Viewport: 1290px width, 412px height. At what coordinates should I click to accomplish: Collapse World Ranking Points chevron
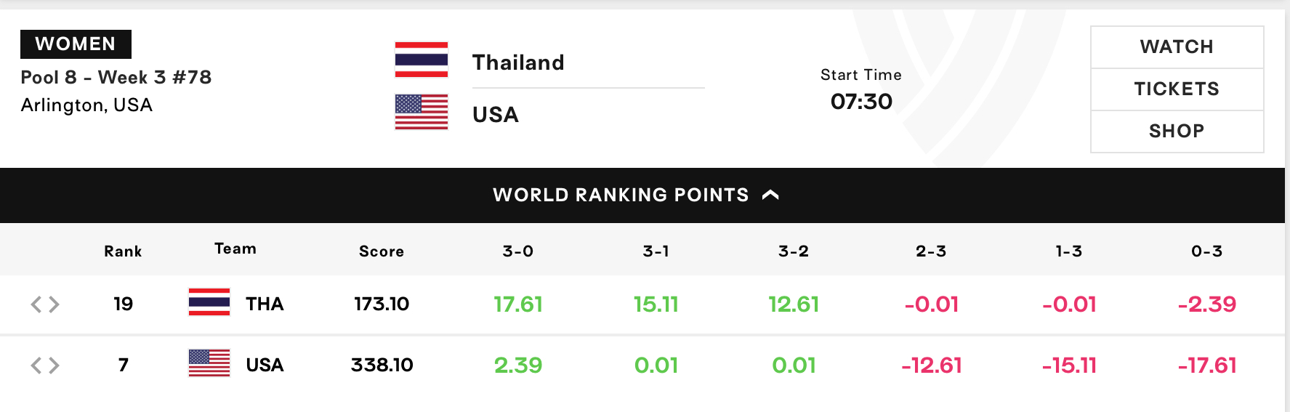770,195
